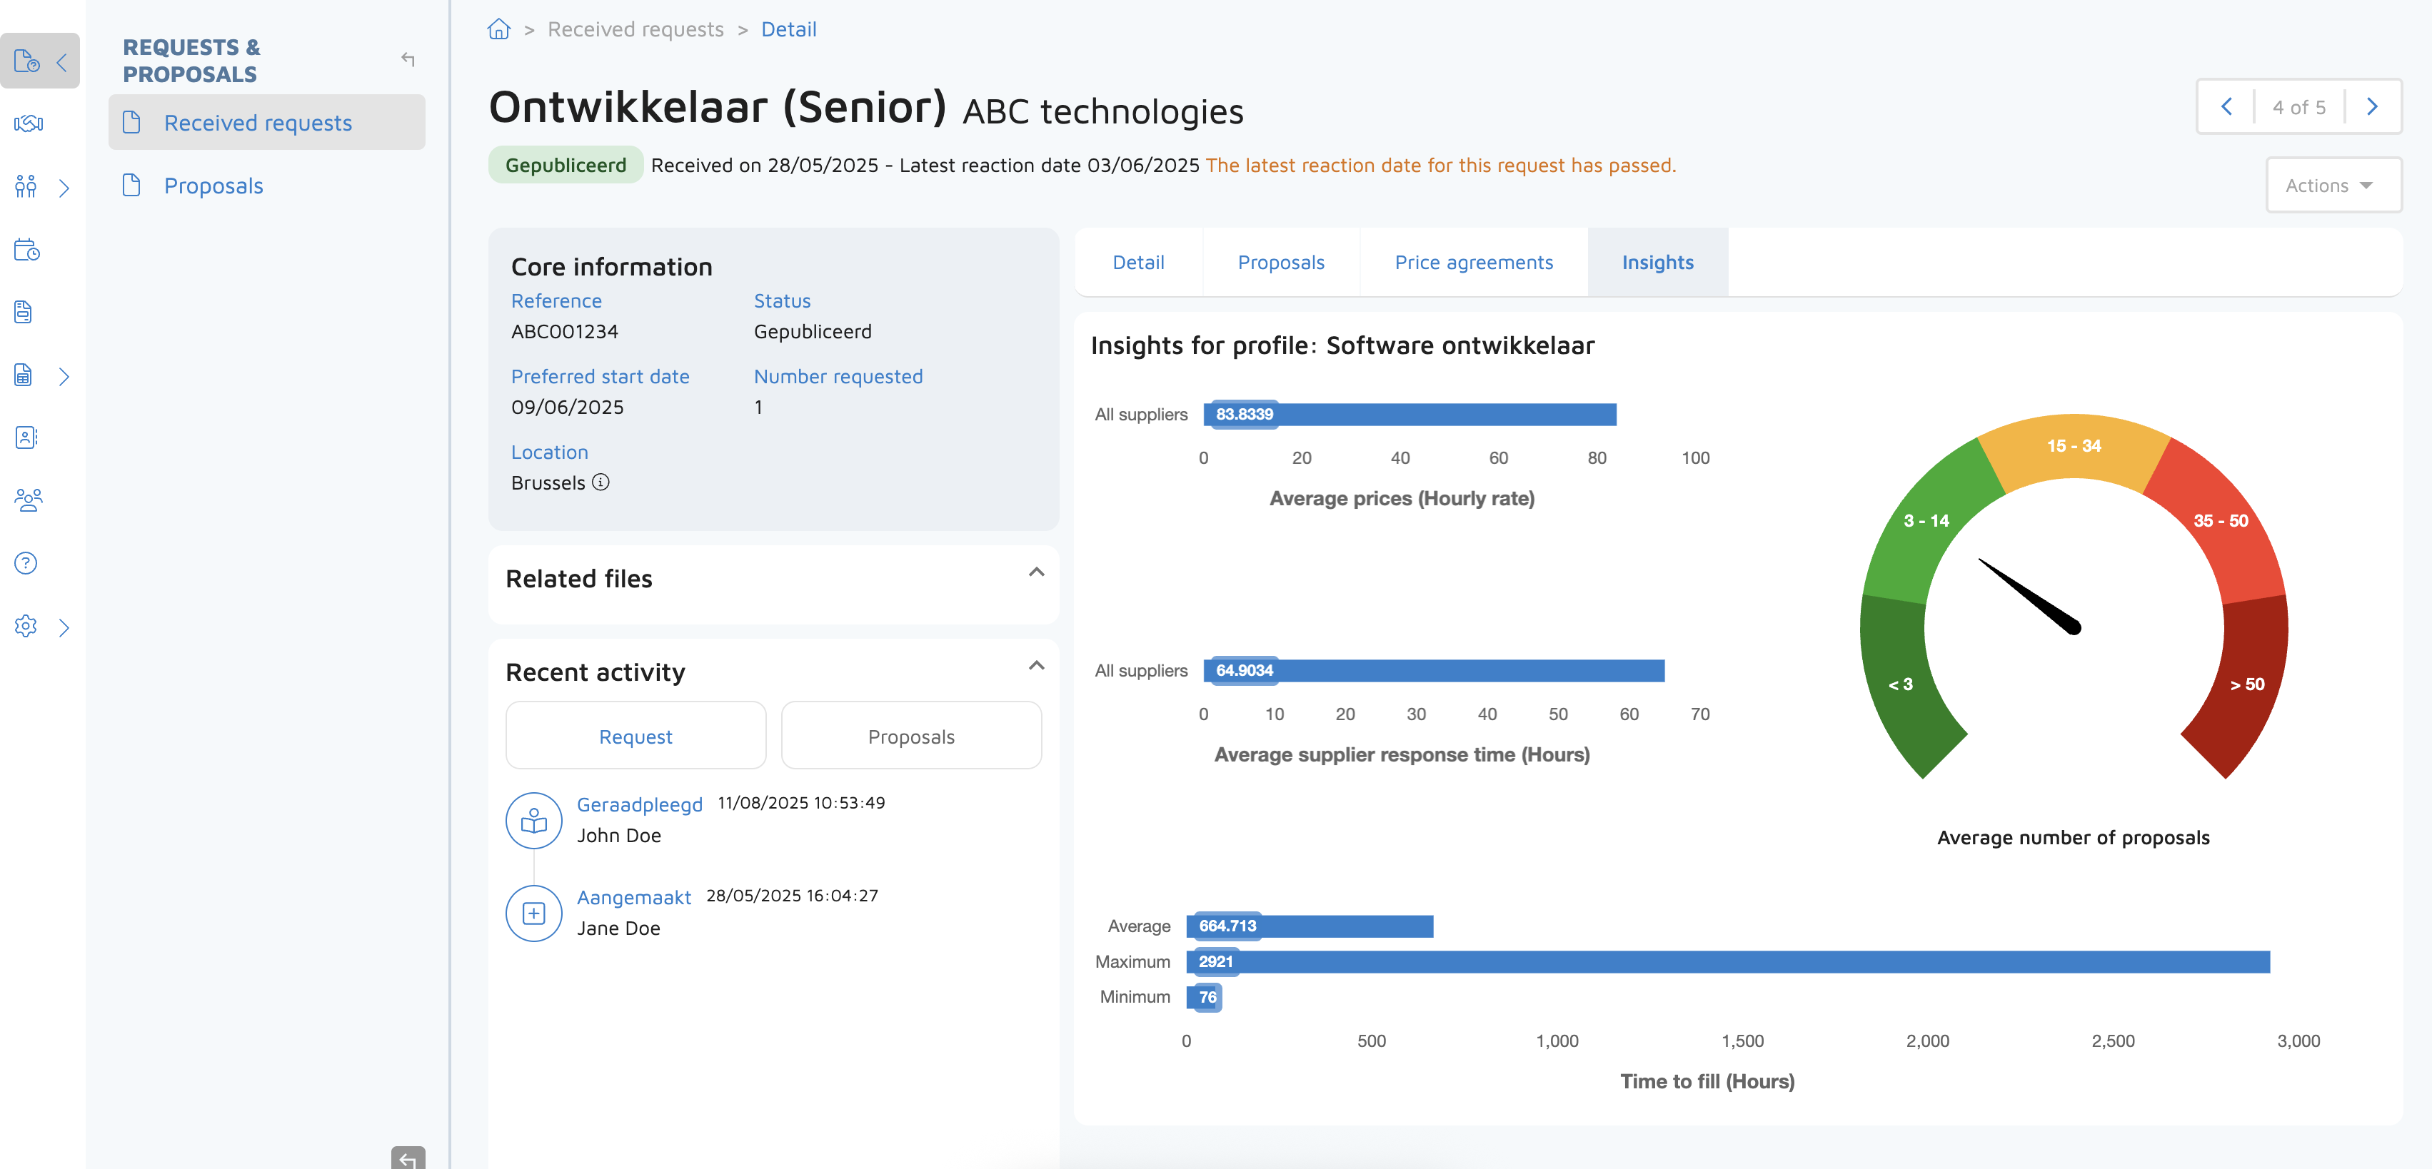This screenshot has width=2432, height=1169.
Task: Open the Proposals tab
Action: coord(1280,263)
